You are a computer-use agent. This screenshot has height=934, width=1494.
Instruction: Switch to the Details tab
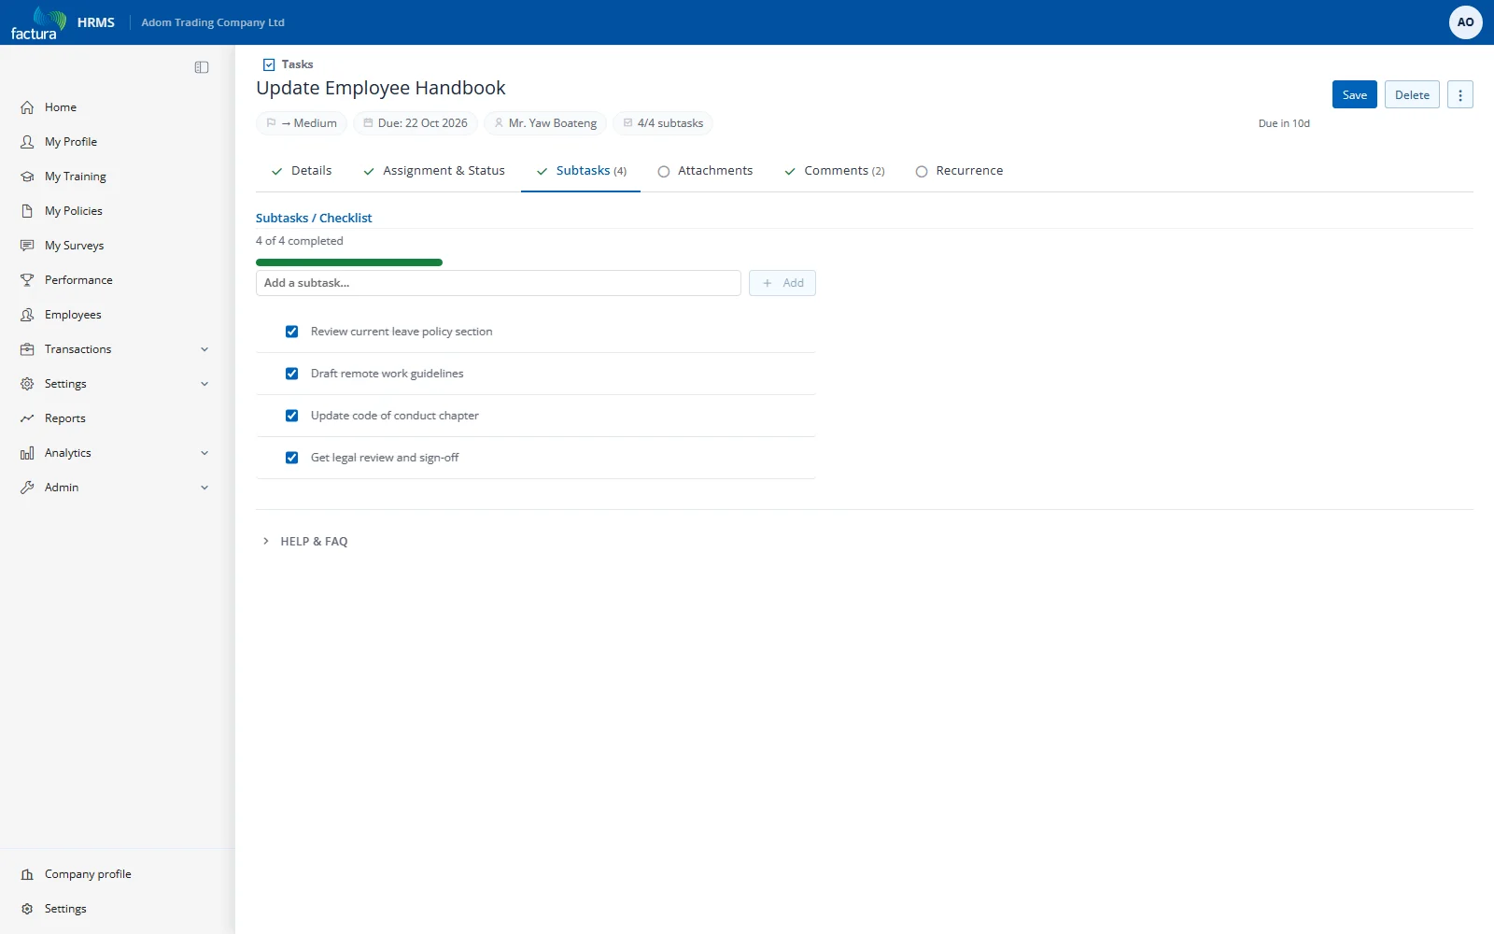click(302, 171)
